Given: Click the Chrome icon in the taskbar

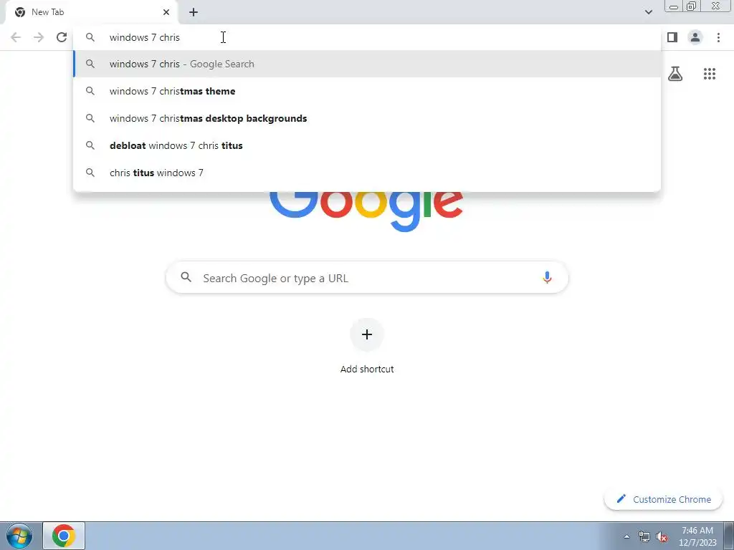Looking at the screenshot, I should pos(64,536).
